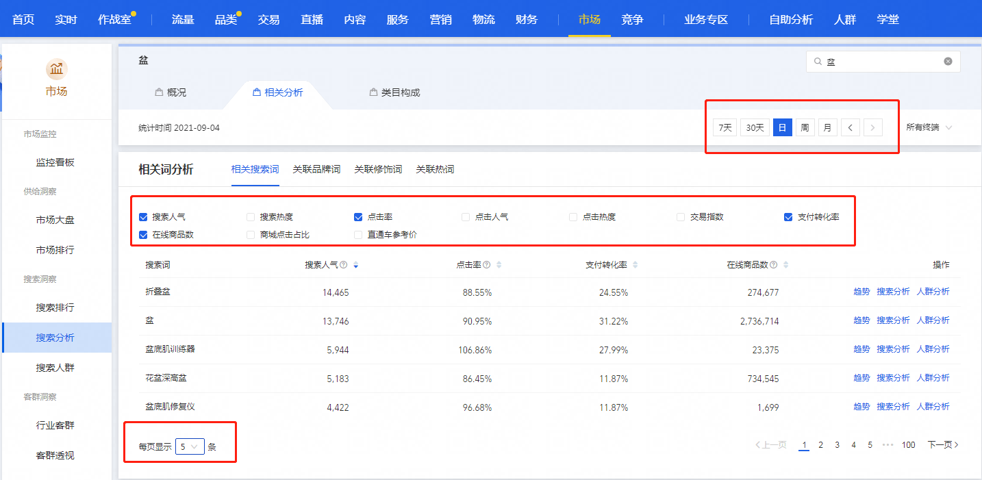Click the help icon next to 点击率 header
982x480 pixels.
point(486,265)
